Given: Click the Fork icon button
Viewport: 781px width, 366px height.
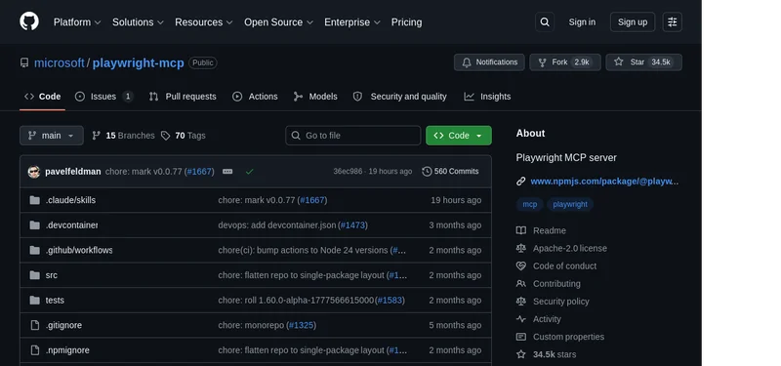Looking at the screenshot, I should point(565,62).
